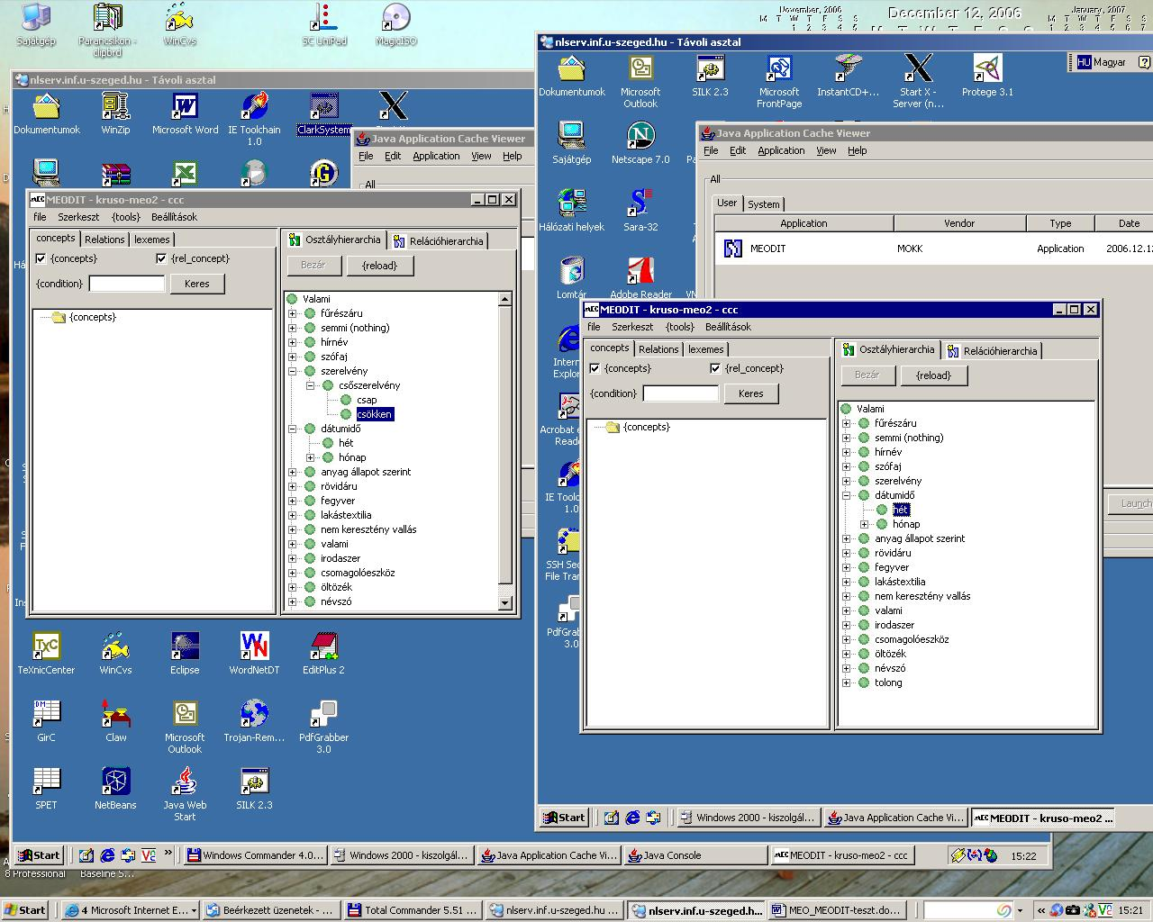
Task: Open the GirC desktop icon
Action: [46, 720]
